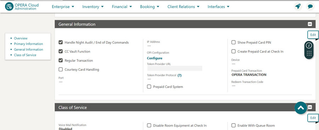
Task: Click the Token Provider Protocol help icon
Action: (179, 75)
